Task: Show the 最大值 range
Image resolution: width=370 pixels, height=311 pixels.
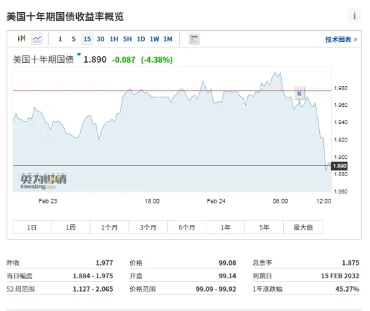Action: [303, 227]
